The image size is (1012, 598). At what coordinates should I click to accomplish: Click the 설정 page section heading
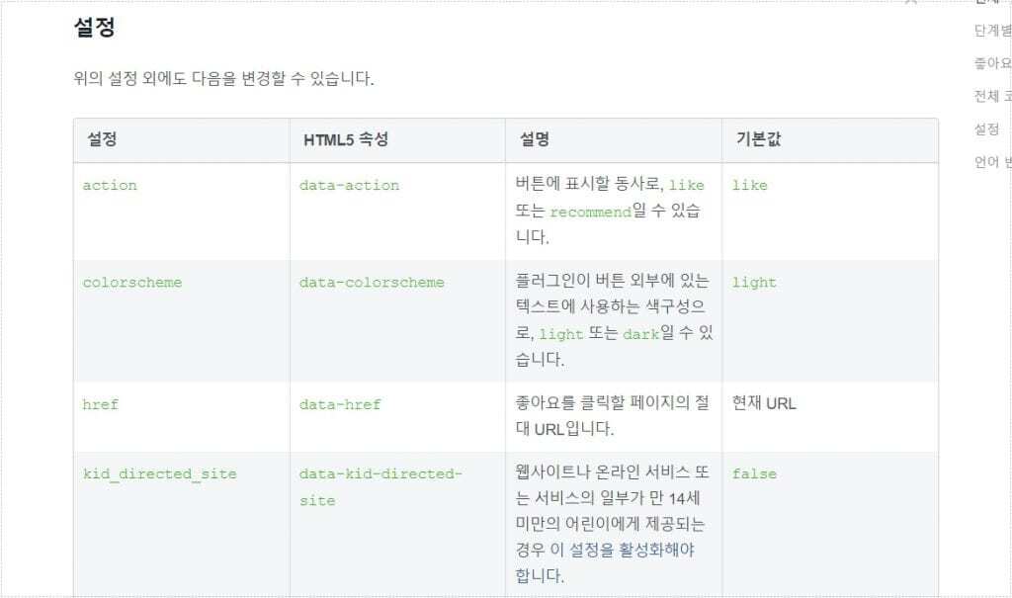click(x=94, y=27)
